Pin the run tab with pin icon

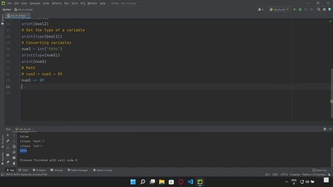[x=8, y=162]
